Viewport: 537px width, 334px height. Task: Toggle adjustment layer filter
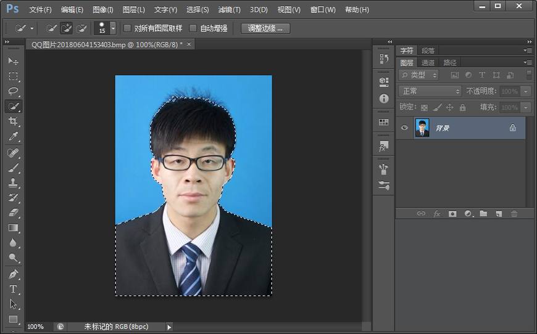click(x=468, y=75)
